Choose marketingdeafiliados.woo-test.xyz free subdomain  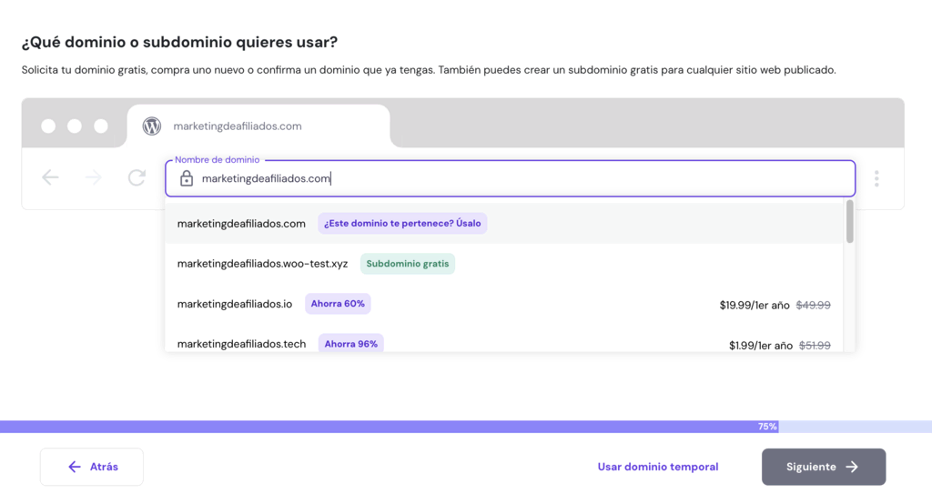pyautogui.click(x=262, y=264)
